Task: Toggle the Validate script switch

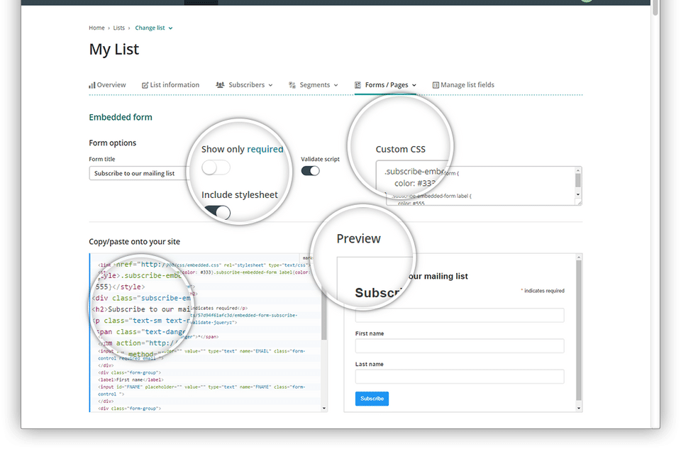Action: tap(311, 171)
